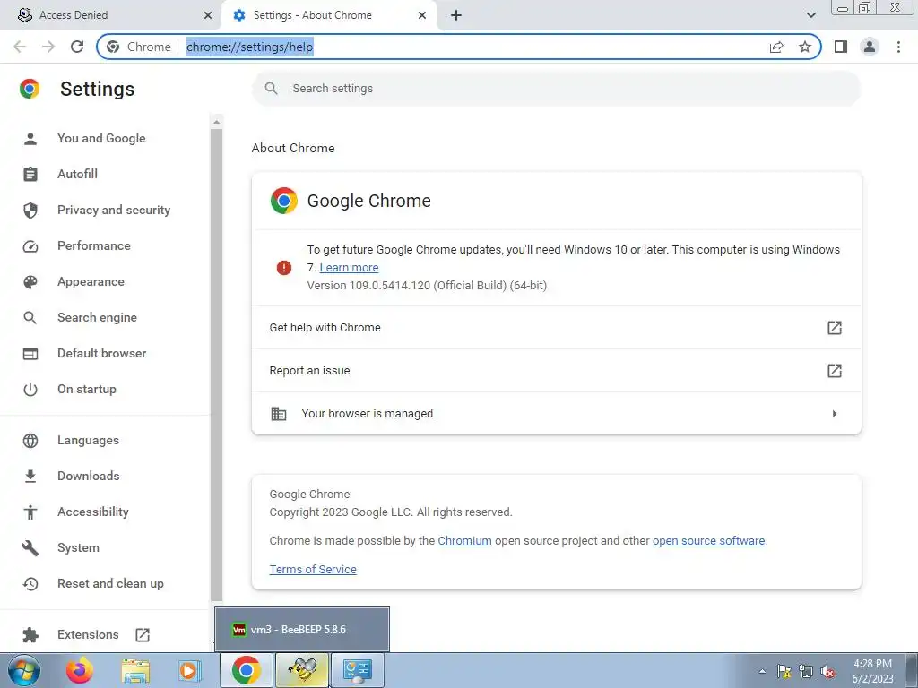Image resolution: width=918 pixels, height=688 pixels.
Task: Bookmark this tab with the star icon
Action: 805,47
